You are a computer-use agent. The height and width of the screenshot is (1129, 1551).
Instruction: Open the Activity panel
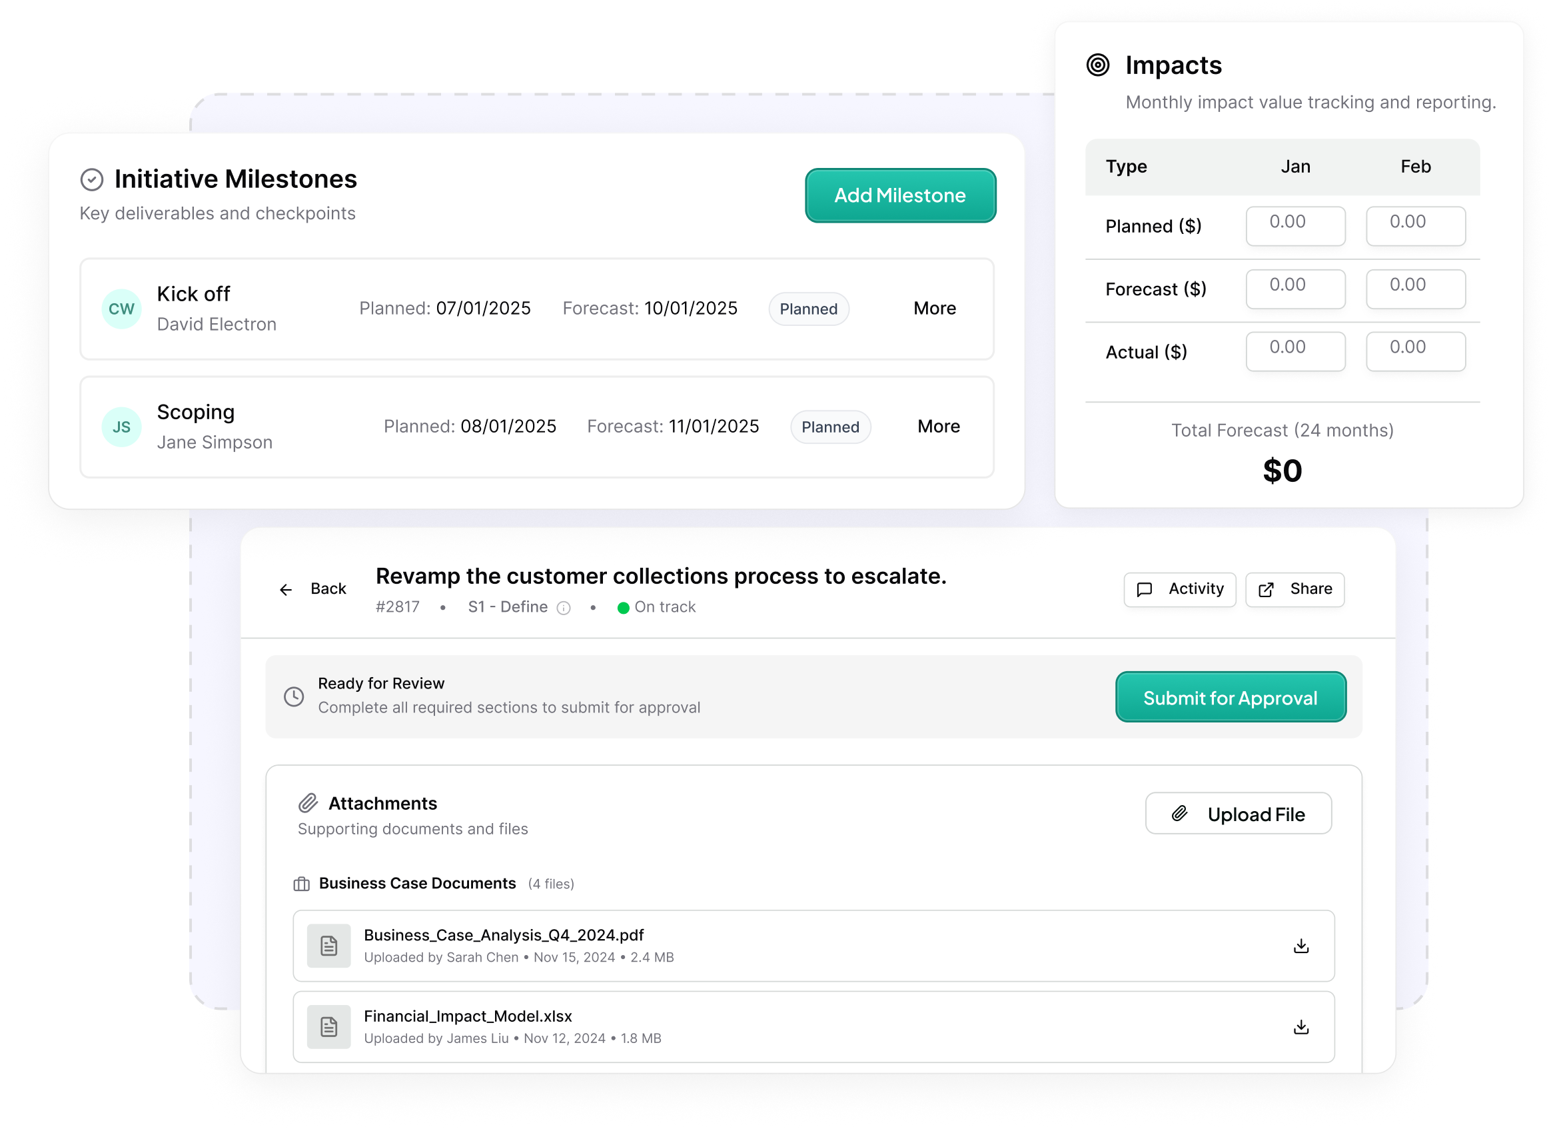tap(1180, 589)
